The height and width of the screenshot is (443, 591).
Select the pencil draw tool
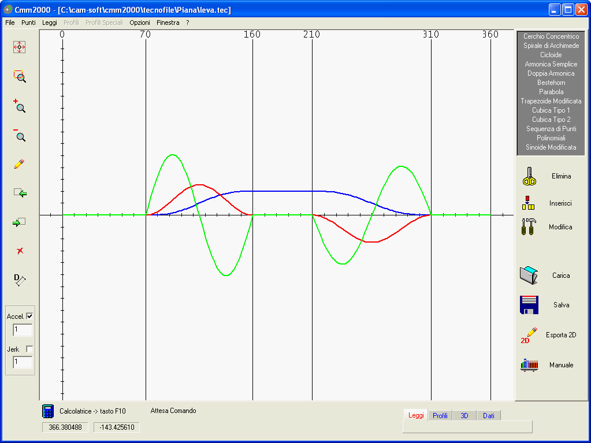click(x=19, y=164)
